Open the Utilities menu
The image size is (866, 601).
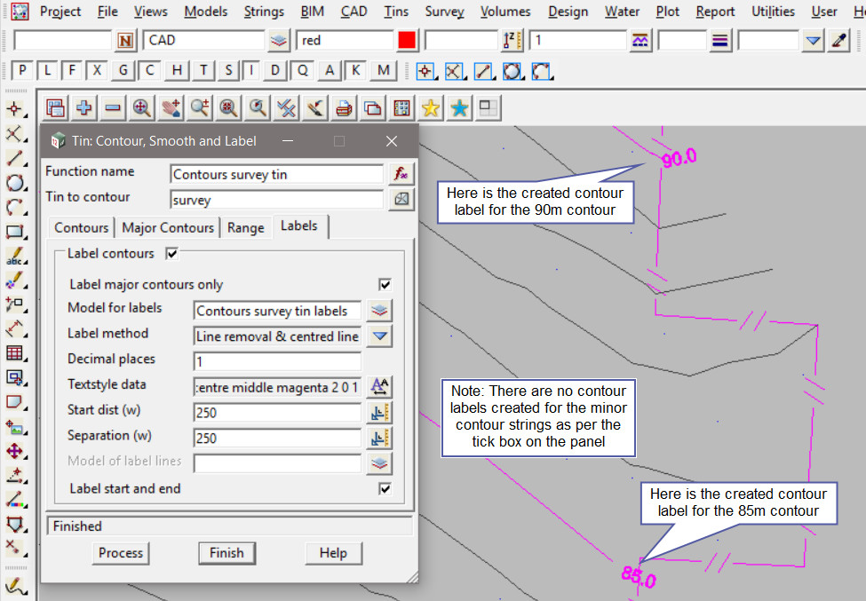click(773, 12)
